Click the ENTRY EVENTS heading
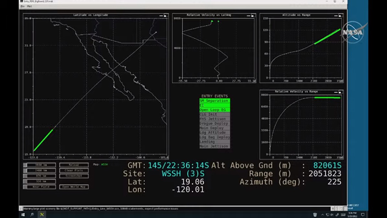 [214, 96]
